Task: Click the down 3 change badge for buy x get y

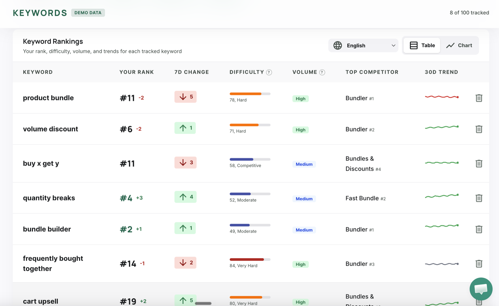Action: click(x=185, y=163)
